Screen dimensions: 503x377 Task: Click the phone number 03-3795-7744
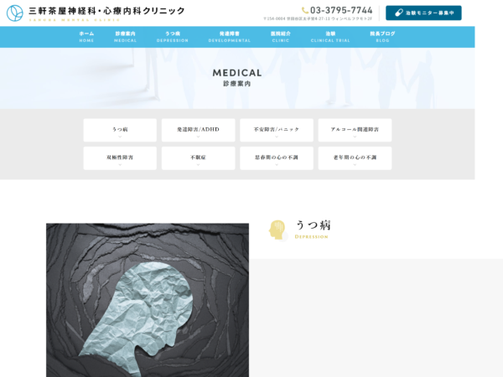(341, 10)
